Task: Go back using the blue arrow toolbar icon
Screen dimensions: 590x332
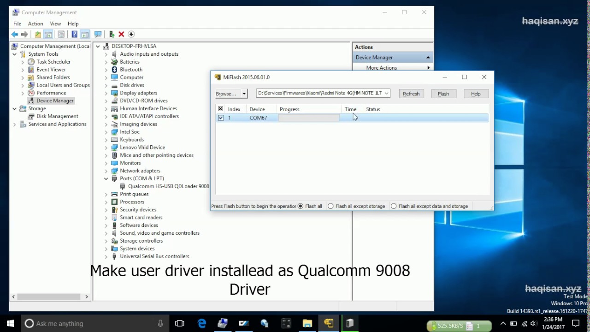Action: pos(15,34)
